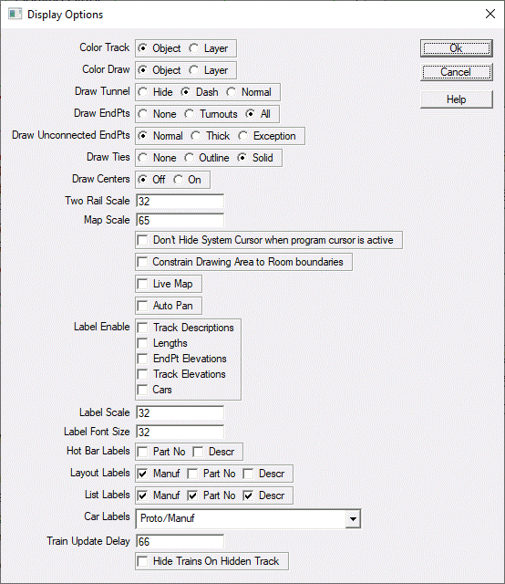Click the Cancel button
This screenshot has width=505, height=584.
click(x=457, y=72)
